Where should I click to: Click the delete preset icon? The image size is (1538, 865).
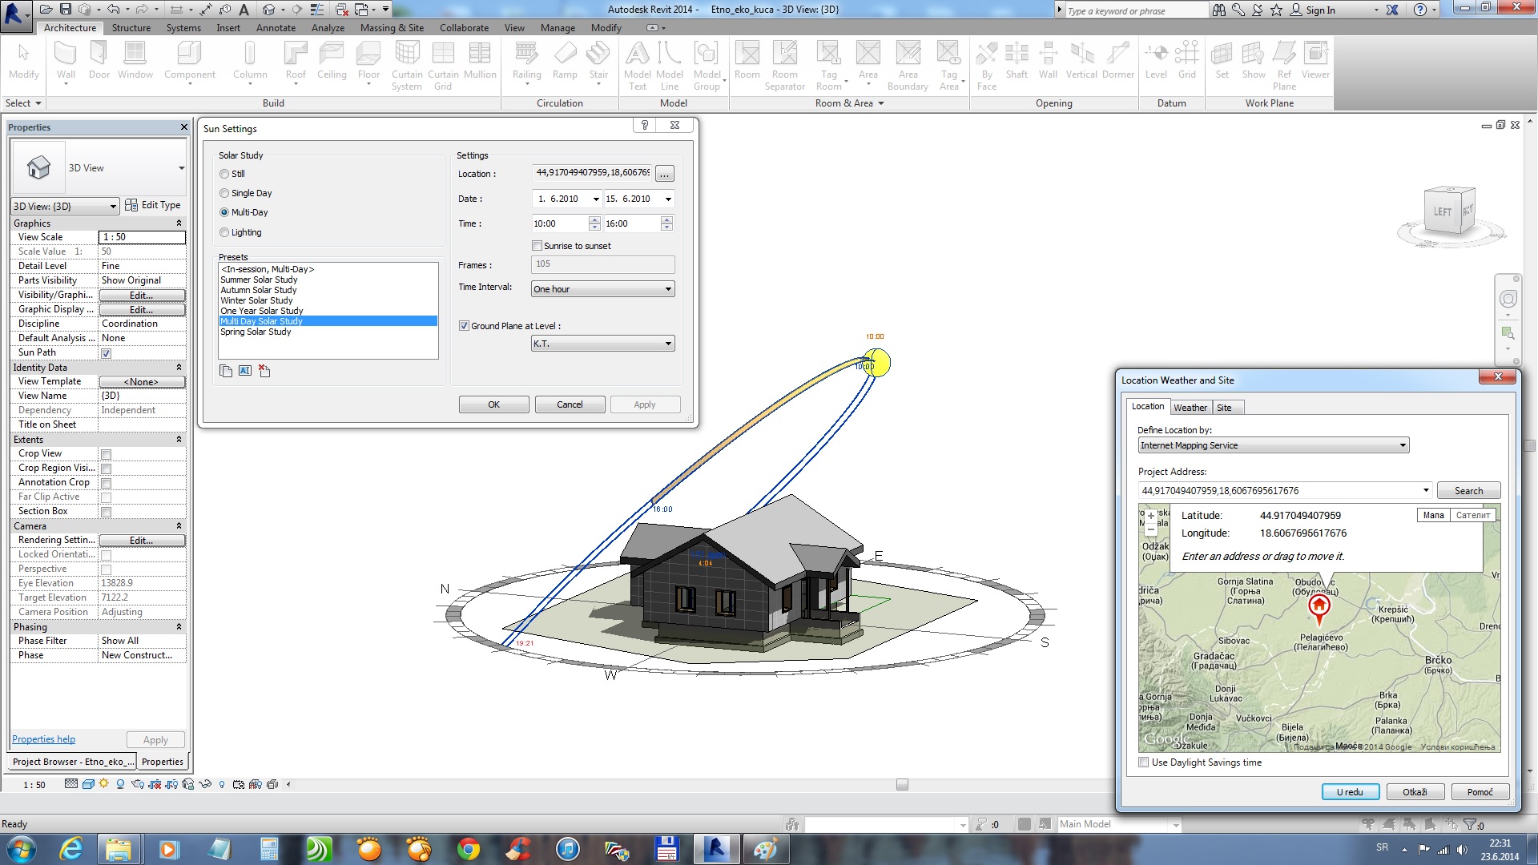tap(264, 371)
